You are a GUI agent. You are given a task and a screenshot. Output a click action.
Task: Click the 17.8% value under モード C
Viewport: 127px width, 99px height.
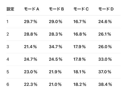coord(80,59)
